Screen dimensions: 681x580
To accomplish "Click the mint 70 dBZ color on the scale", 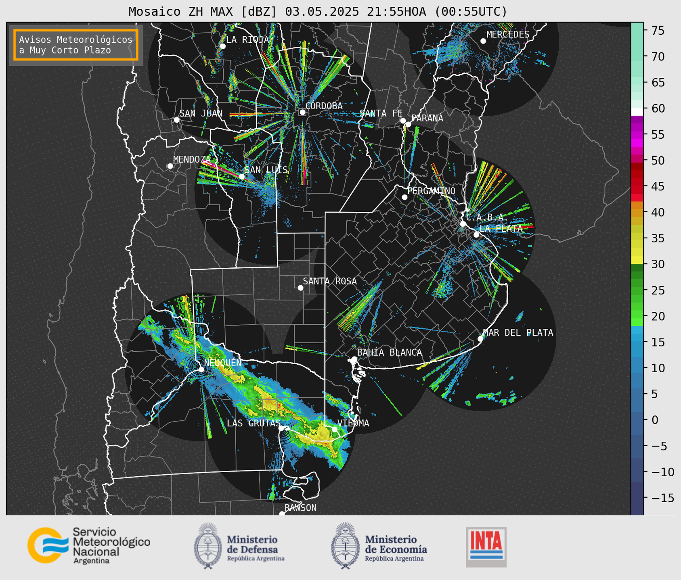I will coord(637,56).
